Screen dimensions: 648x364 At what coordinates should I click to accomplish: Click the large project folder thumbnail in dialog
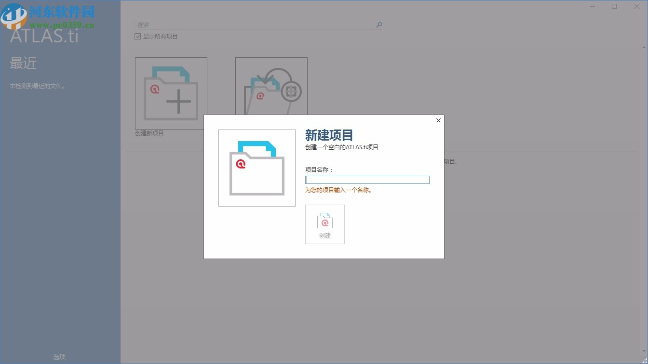(x=257, y=168)
